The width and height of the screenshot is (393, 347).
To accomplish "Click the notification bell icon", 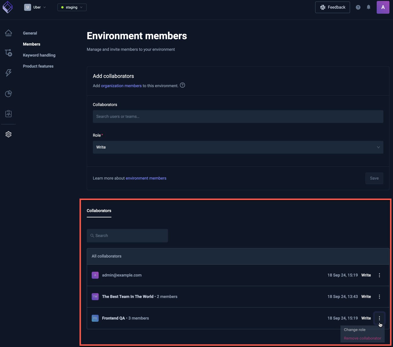I will coord(368,7).
